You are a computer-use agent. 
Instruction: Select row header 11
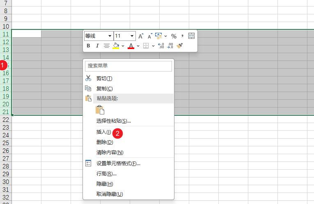(x=6, y=34)
